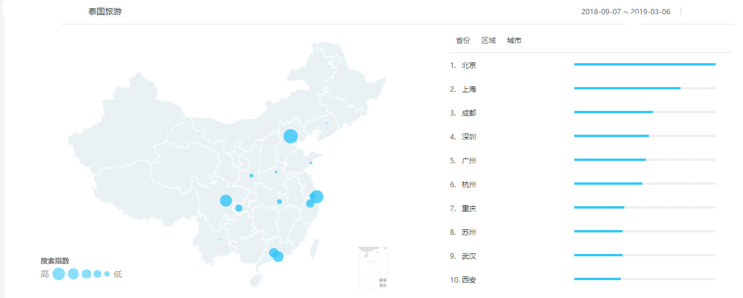Choose 西安 at rank 10
The height and width of the screenshot is (298, 743).
point(469,280)
